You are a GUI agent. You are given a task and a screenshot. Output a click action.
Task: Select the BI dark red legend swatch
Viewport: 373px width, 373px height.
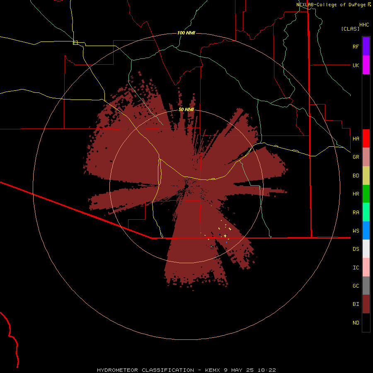pyautogui.click(x=366, y=304)
